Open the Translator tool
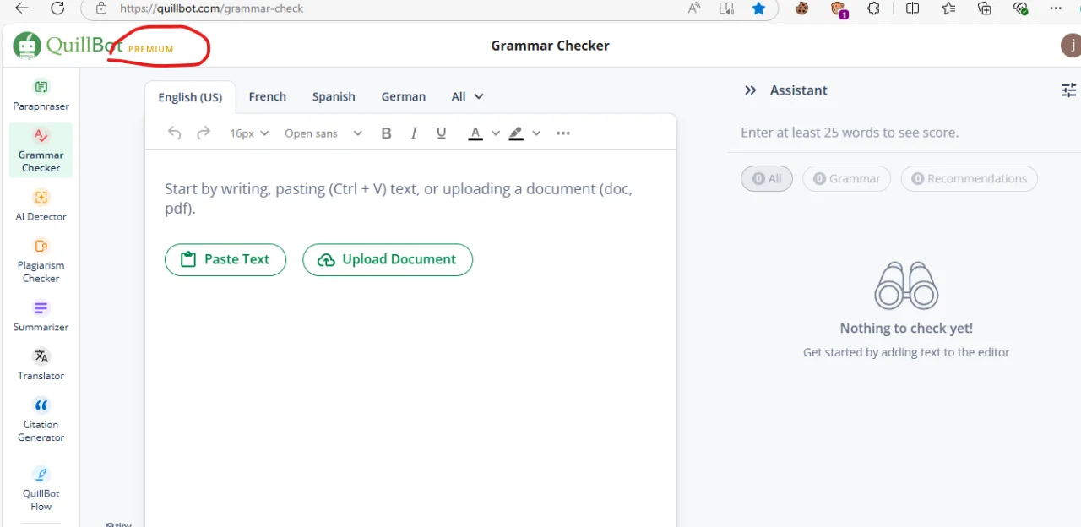 (x=41, y=365)
